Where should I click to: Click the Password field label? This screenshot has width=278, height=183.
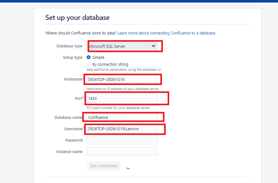point(74,140)
